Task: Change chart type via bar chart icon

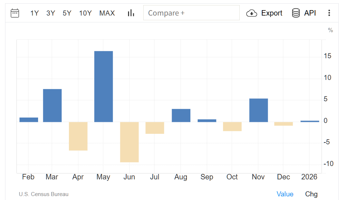Action: (131, 13)
